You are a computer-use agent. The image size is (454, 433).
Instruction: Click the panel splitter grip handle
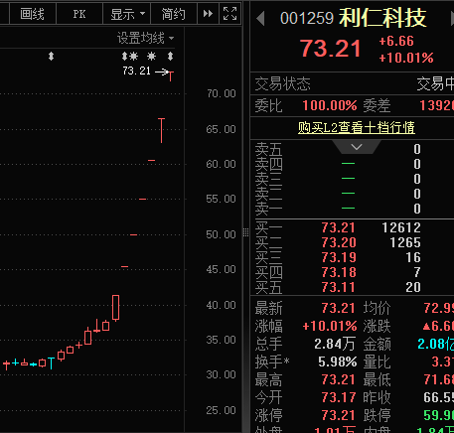[x=245, y=232]
